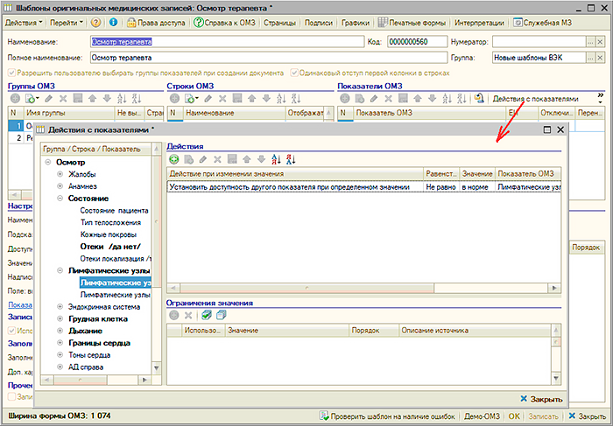Click sort ascending icon in Действия toolbar
The image size is (613, 426).
[x=276, y=159]
